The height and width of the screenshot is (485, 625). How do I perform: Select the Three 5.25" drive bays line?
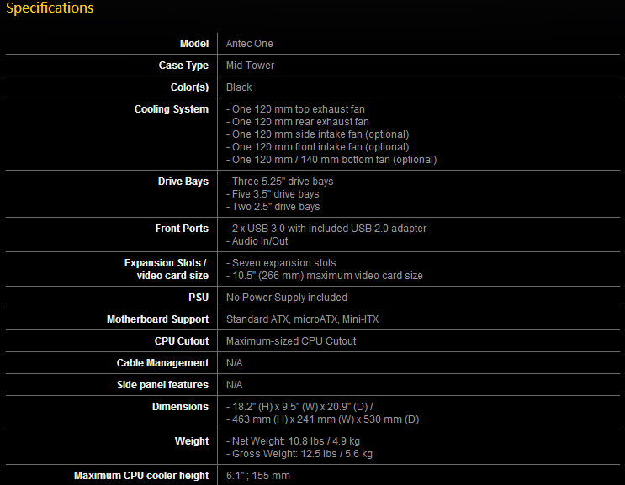[280, 182]
